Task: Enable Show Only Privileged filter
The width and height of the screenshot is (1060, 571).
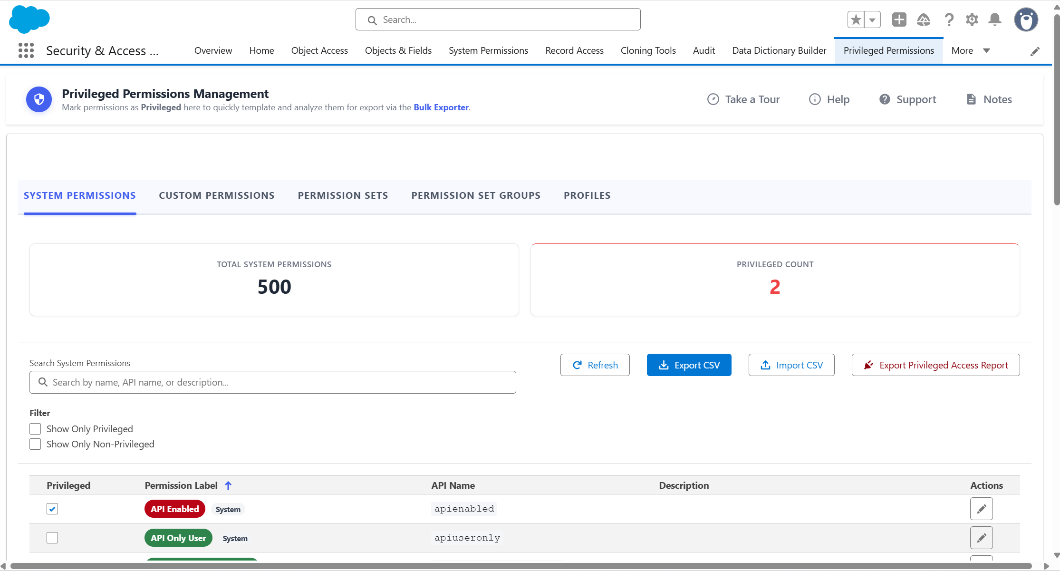Action: (35, 429)
